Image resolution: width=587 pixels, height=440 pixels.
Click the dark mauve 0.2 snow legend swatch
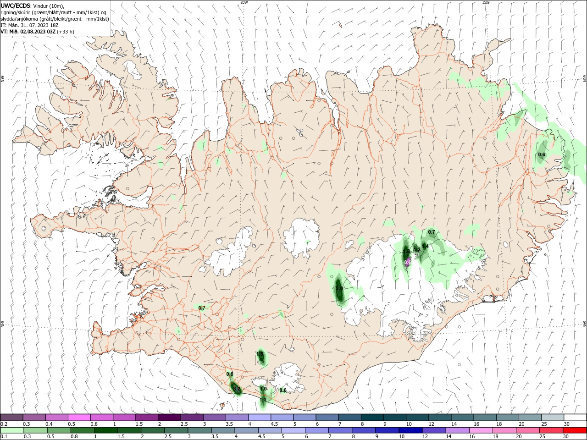[12, 418]
